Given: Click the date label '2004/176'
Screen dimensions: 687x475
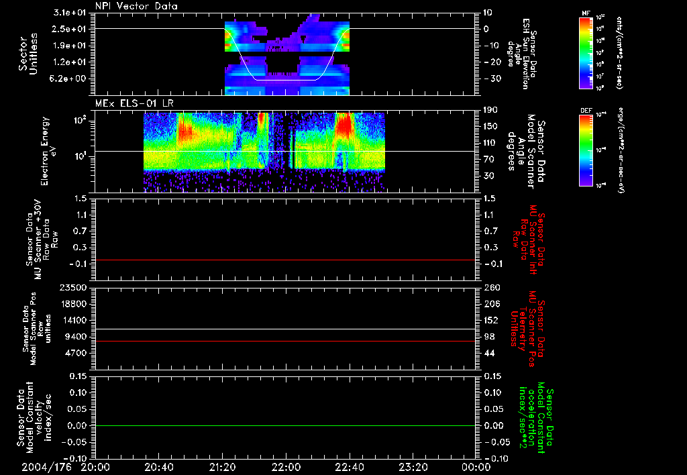Looking at the screenshot, I should coord(47,467).
